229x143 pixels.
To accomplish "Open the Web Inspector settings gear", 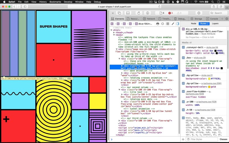I will point(227,19).
